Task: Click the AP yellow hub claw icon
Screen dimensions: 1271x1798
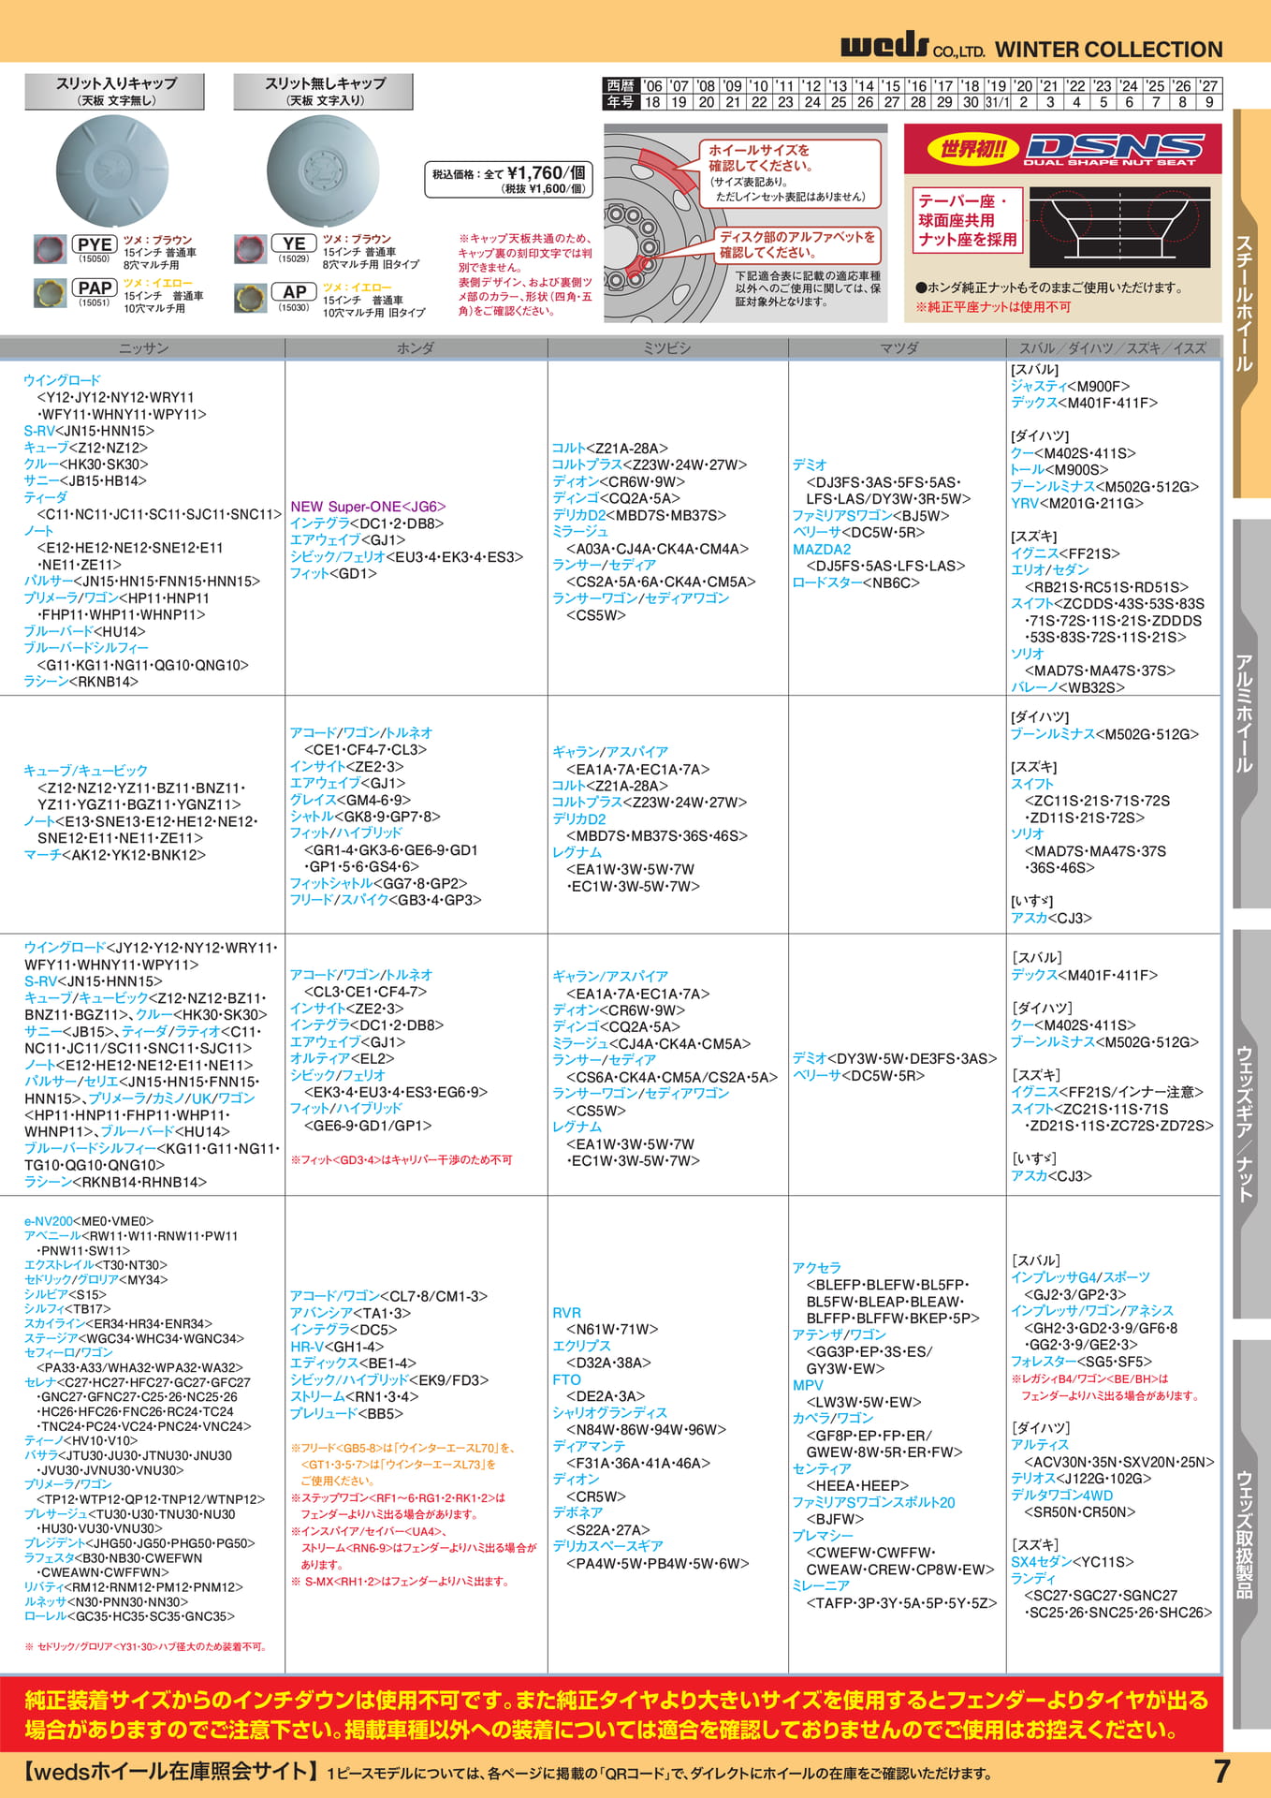Action: tap(249, 299)
